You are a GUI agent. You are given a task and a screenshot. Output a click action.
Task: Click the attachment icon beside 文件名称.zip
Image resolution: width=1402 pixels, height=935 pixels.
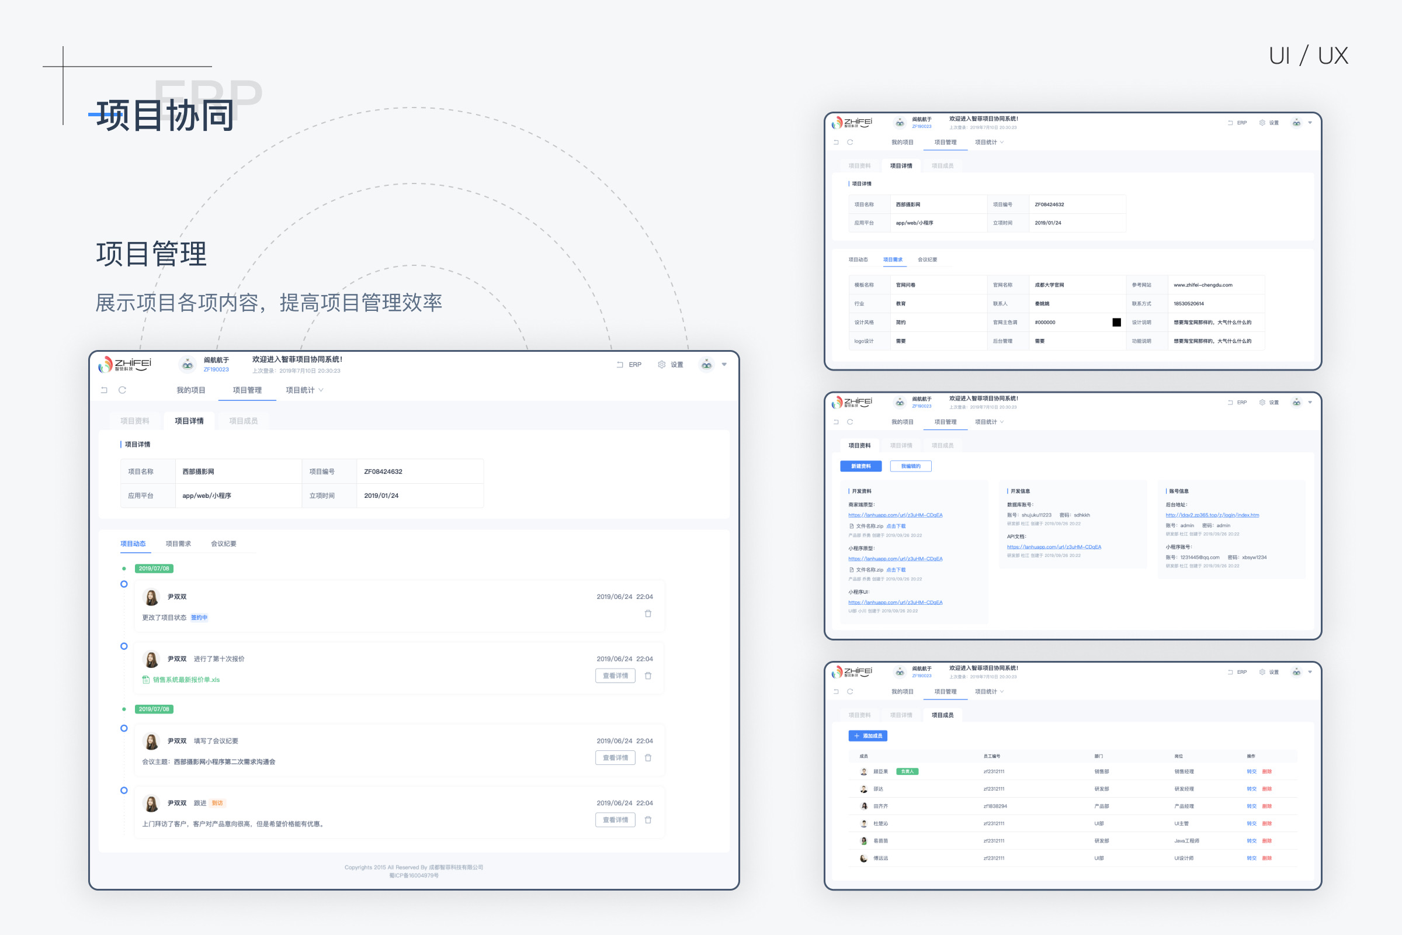[x=851, y=526]
